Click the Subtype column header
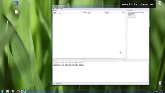The width and height of the screenshot is (165, 93). pyautogui.click(x=107, y=12)
